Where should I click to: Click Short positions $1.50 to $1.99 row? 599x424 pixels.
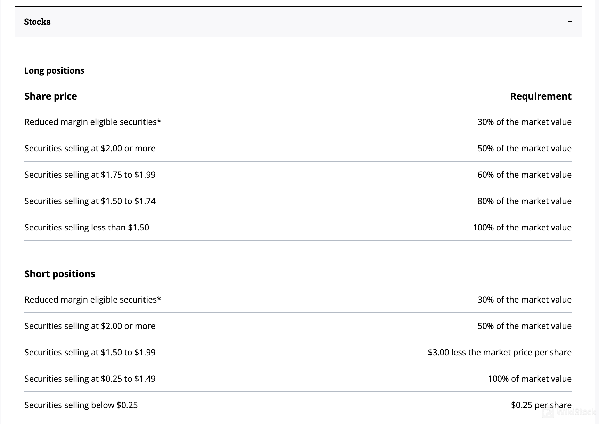[x=90, y=352]
